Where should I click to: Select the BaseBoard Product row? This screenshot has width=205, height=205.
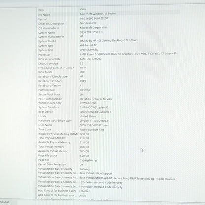click(108, 81)
